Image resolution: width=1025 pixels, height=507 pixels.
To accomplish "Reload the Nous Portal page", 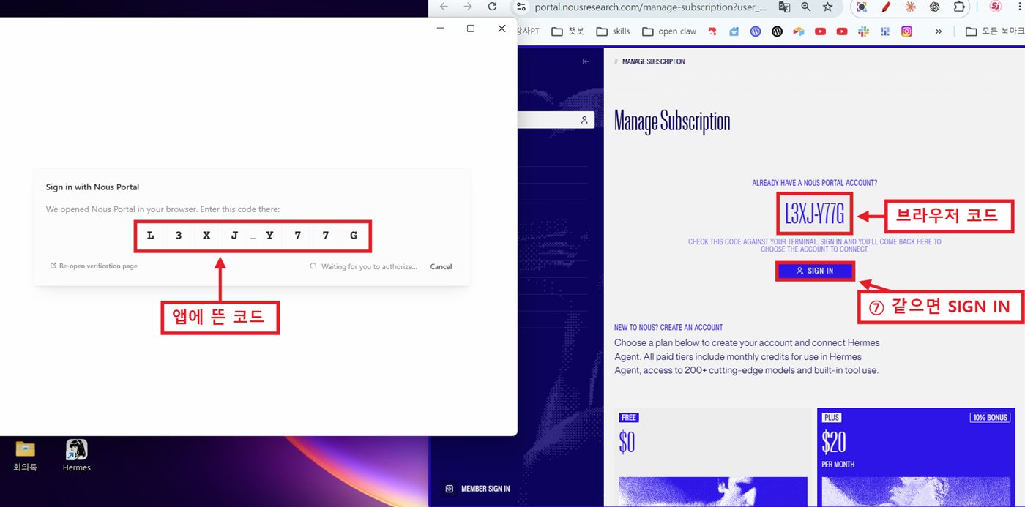I will click(x=493, y=7).
